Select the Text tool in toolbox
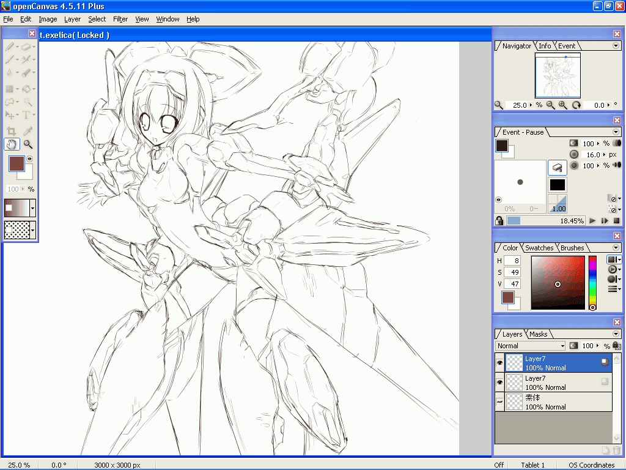This screenshot has width=626, height=470. [x=26, y=115]
